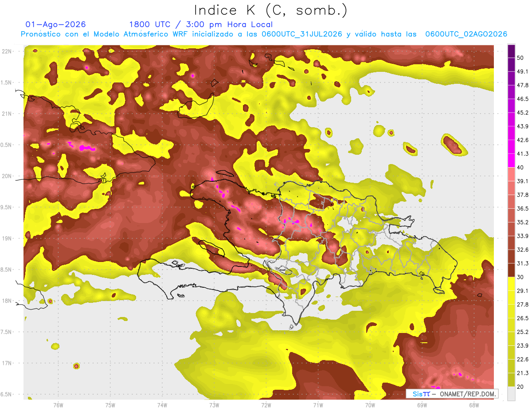Click the axis label "8.5N"
Viewport: 532px width, 411px height.
tap(7, 270)
